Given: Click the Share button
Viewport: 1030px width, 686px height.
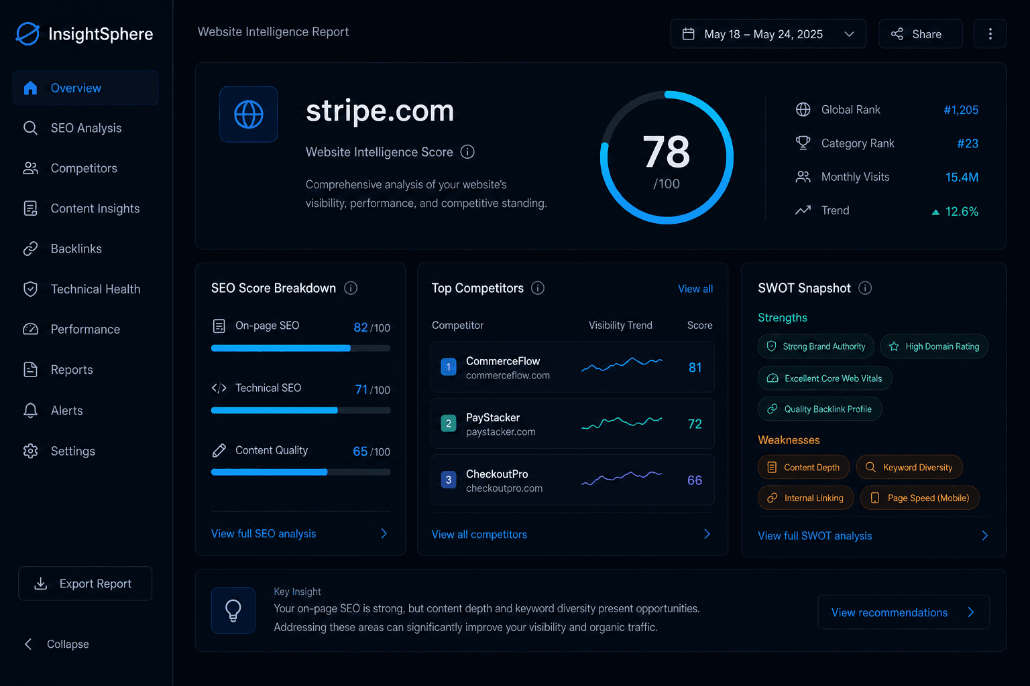Looking at the screenshot, I should click(x=921, y=33).
